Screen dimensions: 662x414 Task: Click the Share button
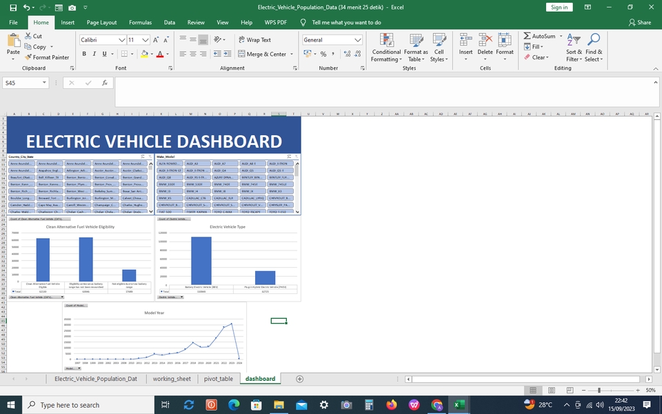(640, 22)
